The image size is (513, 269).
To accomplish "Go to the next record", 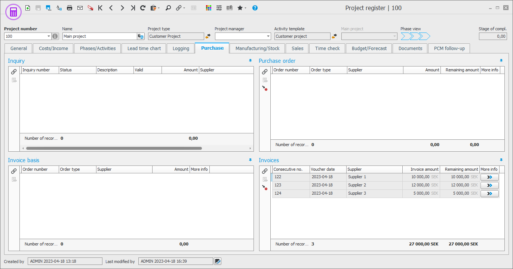I will (x=122, y=7).
